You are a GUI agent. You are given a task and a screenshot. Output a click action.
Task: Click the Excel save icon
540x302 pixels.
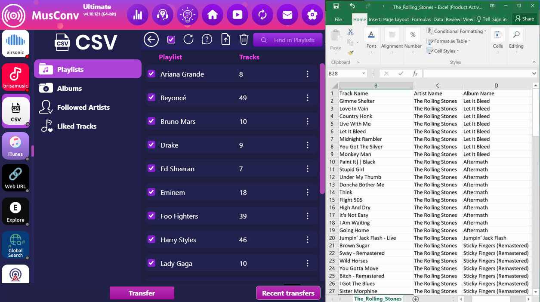click(x=336, y=6)
